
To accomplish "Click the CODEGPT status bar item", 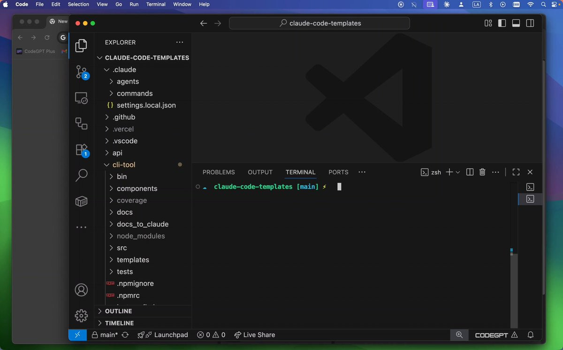I will point(496,335).
